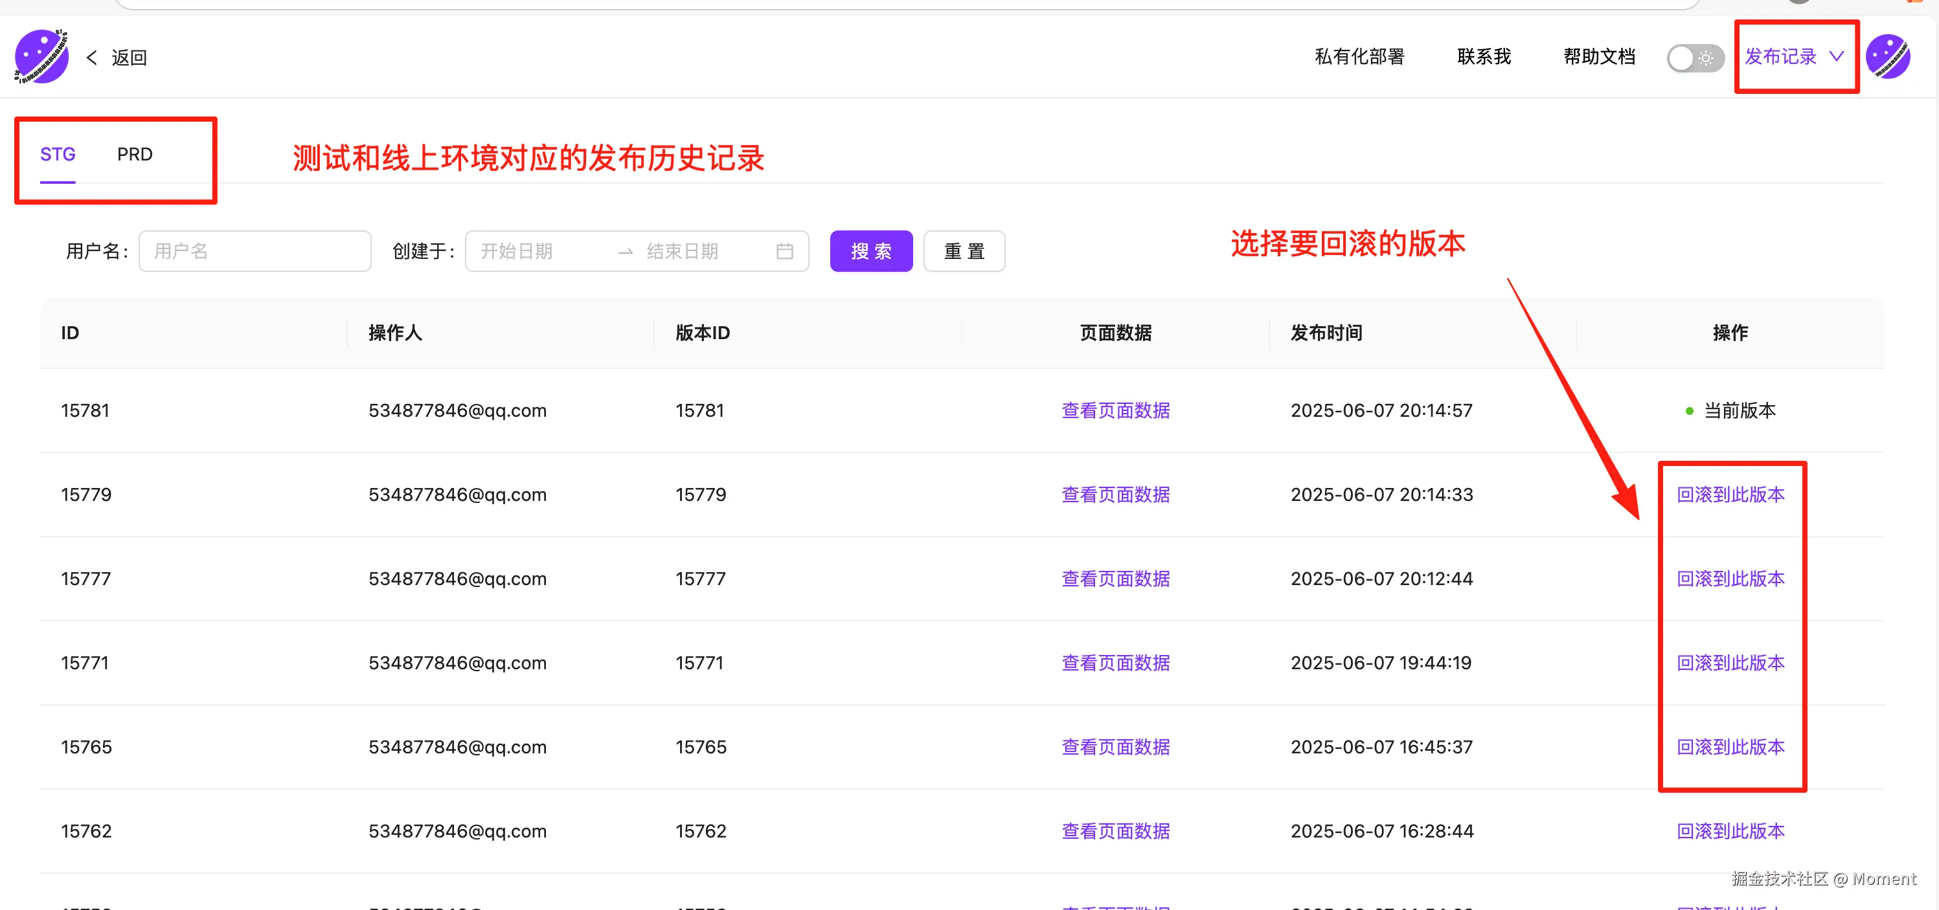Roll back to version 15765
Image resolution: width=1939 pixels, height=910 pixels.
(1730, 747)
